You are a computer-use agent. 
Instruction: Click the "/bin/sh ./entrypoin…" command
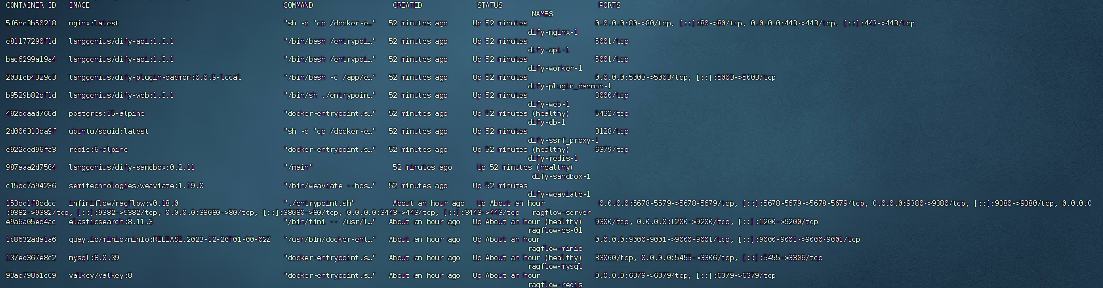(330, 95)
